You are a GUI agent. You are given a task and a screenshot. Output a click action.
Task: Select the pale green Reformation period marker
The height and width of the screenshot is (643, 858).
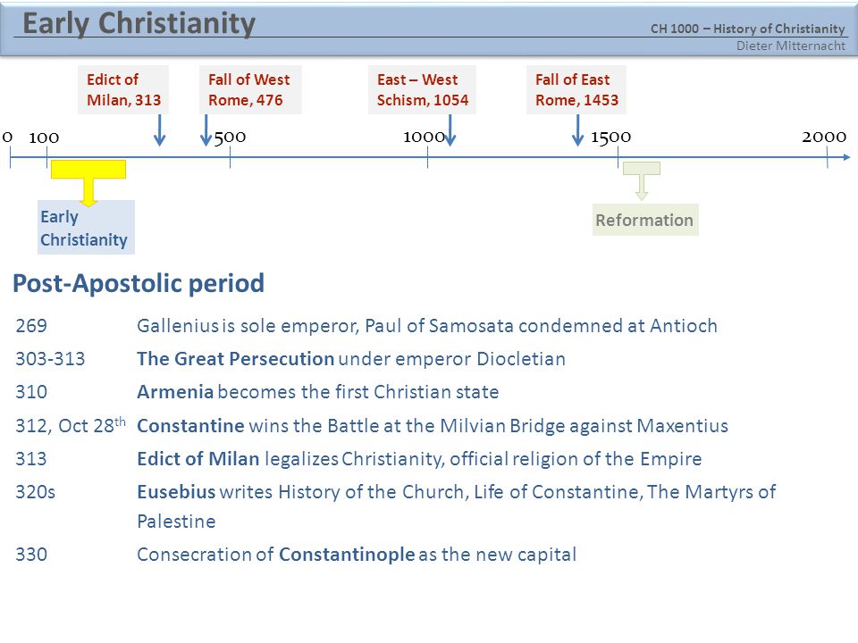[642, 180]
